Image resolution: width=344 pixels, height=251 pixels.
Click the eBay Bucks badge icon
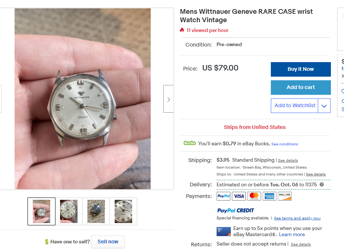pyautogui.click(x=190, y=143)
